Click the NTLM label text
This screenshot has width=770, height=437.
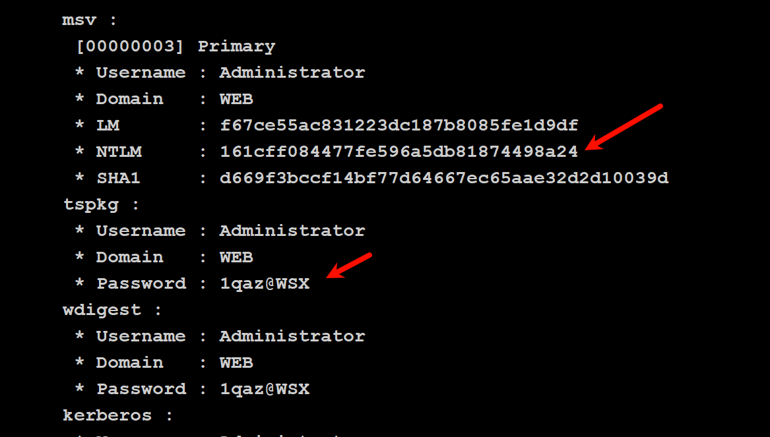click(119, 152)
